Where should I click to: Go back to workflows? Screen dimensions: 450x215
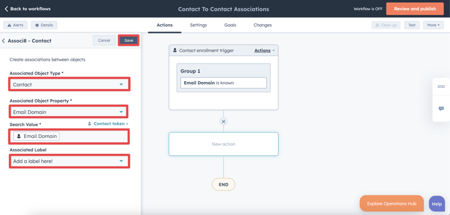click(28, 9)
